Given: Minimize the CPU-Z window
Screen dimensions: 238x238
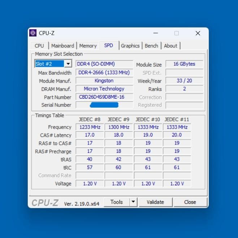Looking at the screenshot, I should click(156, 33).
